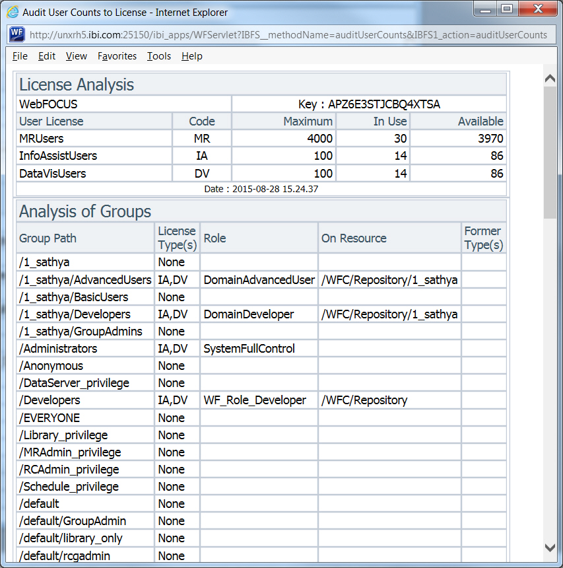This screenshot has height=568, width=563.
Task: Click the Internet Explorer logo in the title bar
Action: coord(13,12)
